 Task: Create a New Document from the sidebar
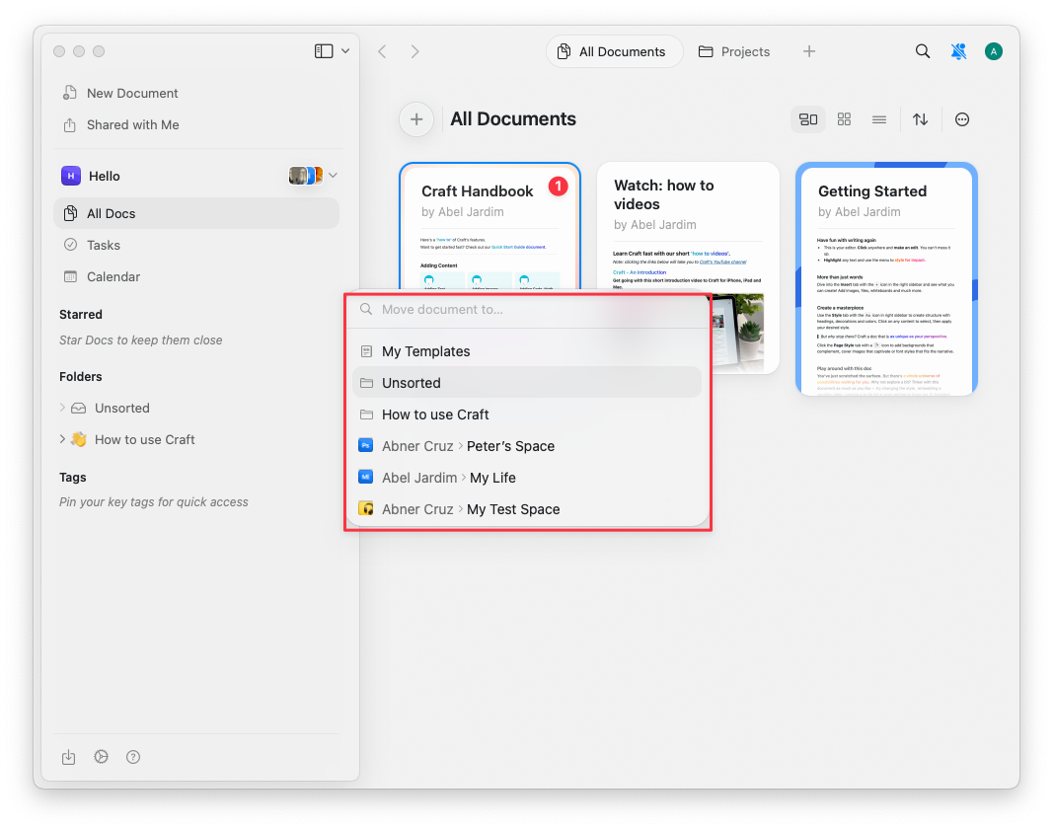[x=129, y=93]
